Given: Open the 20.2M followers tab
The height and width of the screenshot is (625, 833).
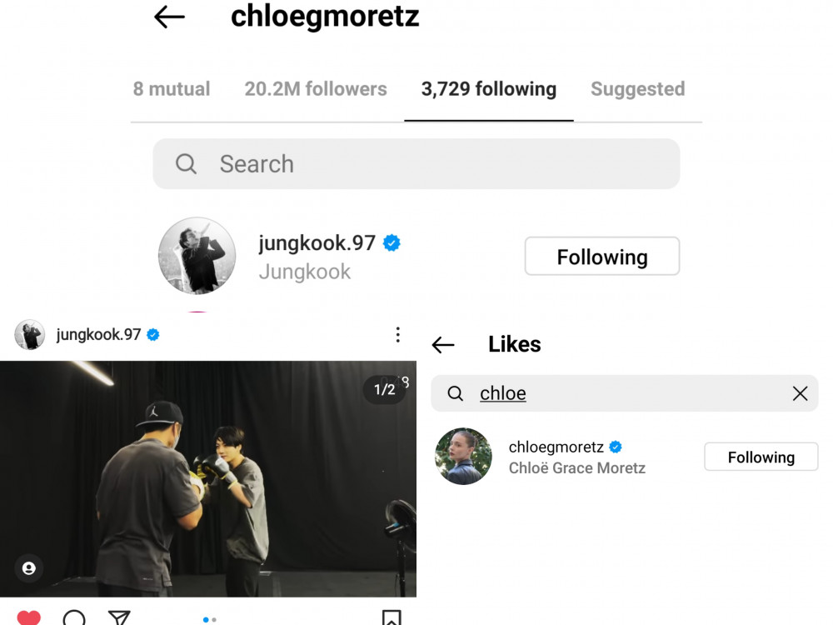Looking at the screenshot, I should (316, 89).
